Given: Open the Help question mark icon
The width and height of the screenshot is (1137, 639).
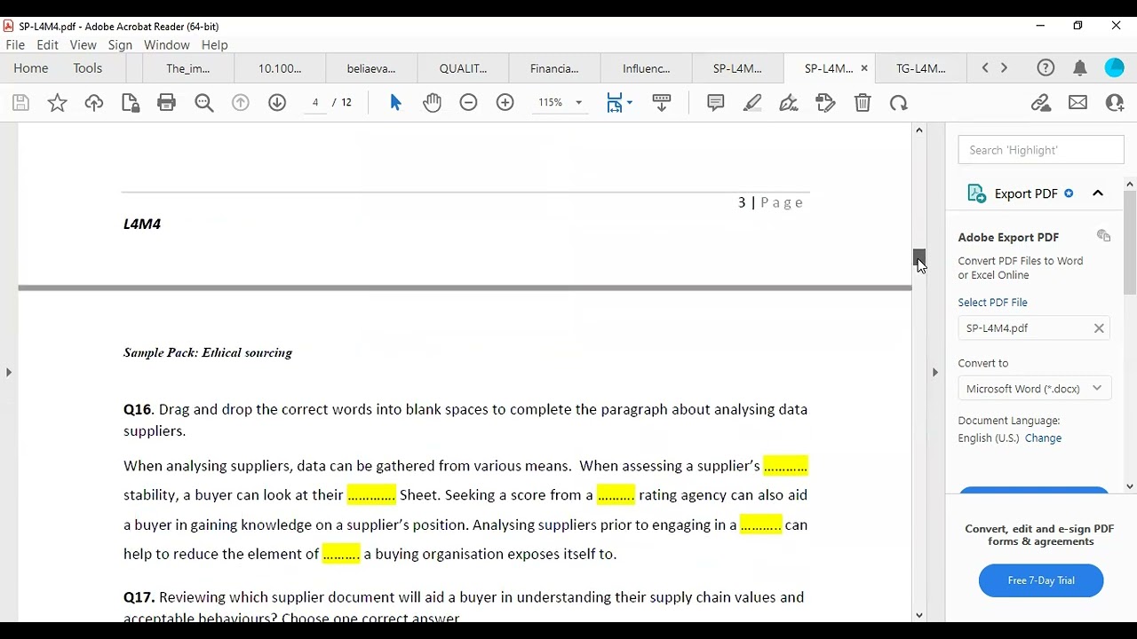Looking at the screenshot, I should coord(1046,68).
